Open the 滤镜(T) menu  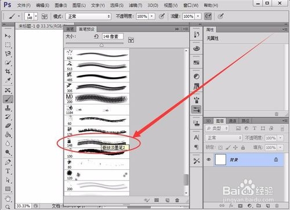pyautogui.click(x=136, y=5)
